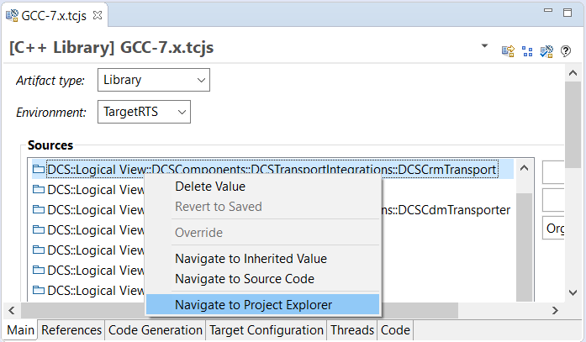Click folder icon of fourth source row
The image size is (586, 342).
pos(39,229)
